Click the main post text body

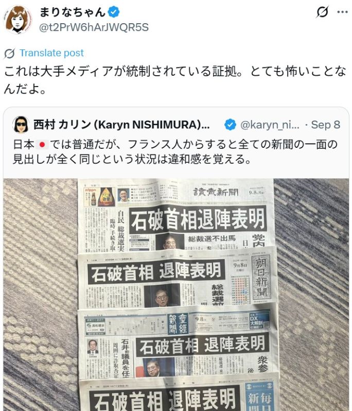175,80
